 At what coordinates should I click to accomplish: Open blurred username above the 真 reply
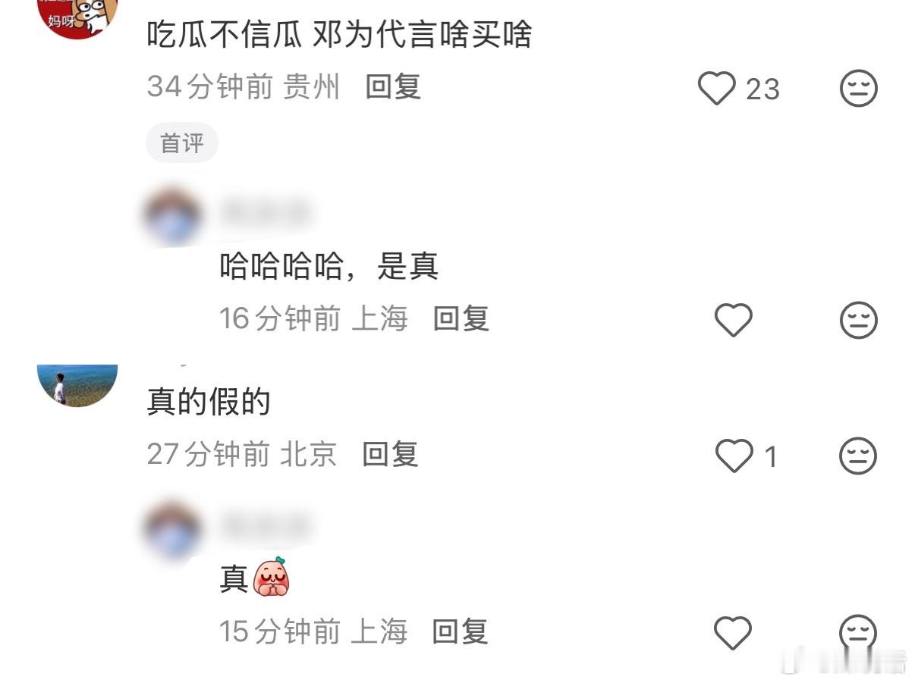(x=265, y=525)
